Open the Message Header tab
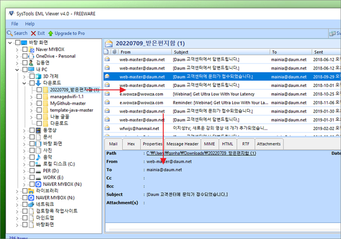341x239 pixels. pyautogui.click(x=183, y=144)
